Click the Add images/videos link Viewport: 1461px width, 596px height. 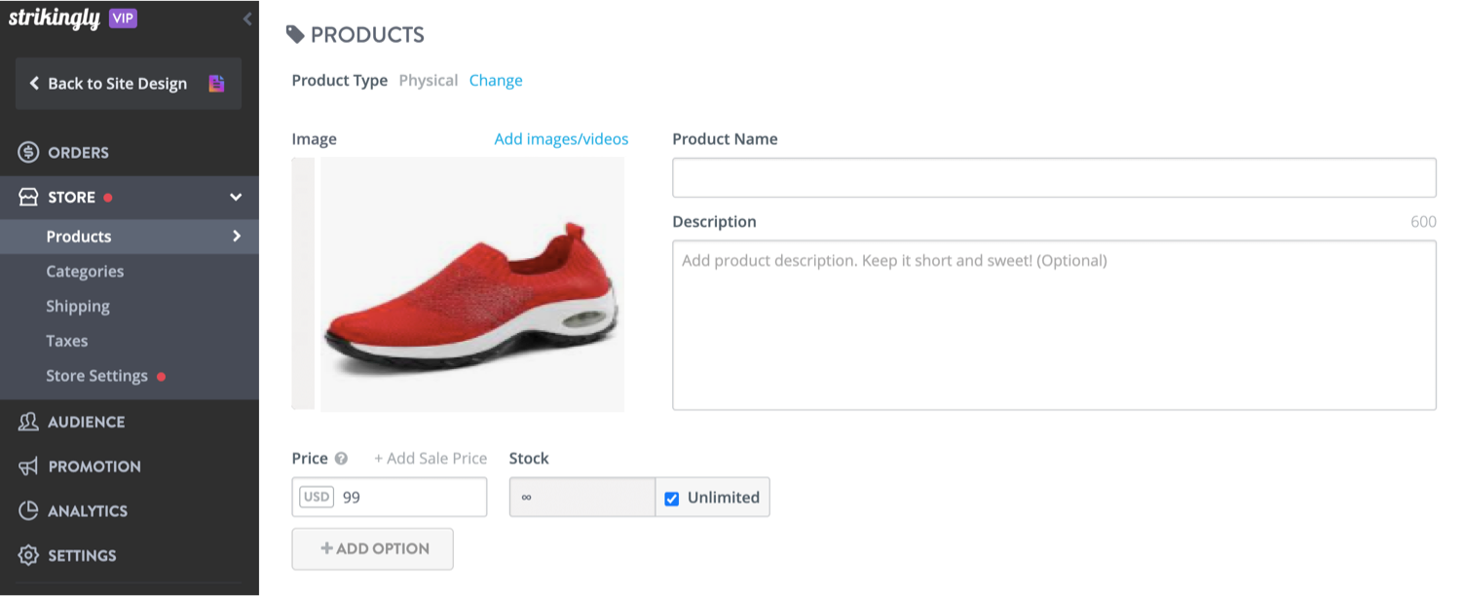561,138
